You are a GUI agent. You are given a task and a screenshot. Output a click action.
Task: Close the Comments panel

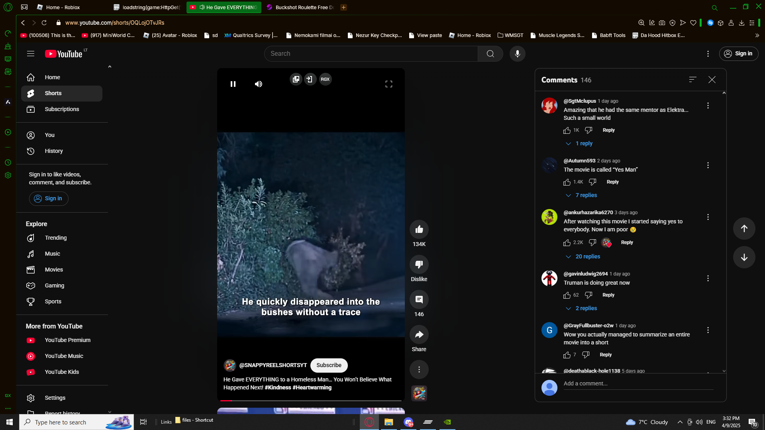(x=712, y=80)
